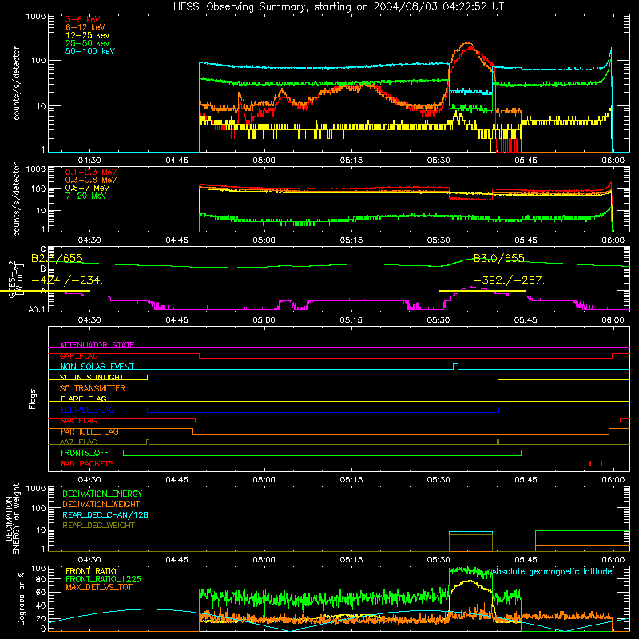Click '05:00' tick under the decimation panel
Viewport: 639px width, 639px height.
pos(264,560)
